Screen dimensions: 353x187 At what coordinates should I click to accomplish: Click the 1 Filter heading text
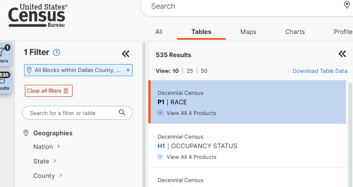(x=36, y=52)
